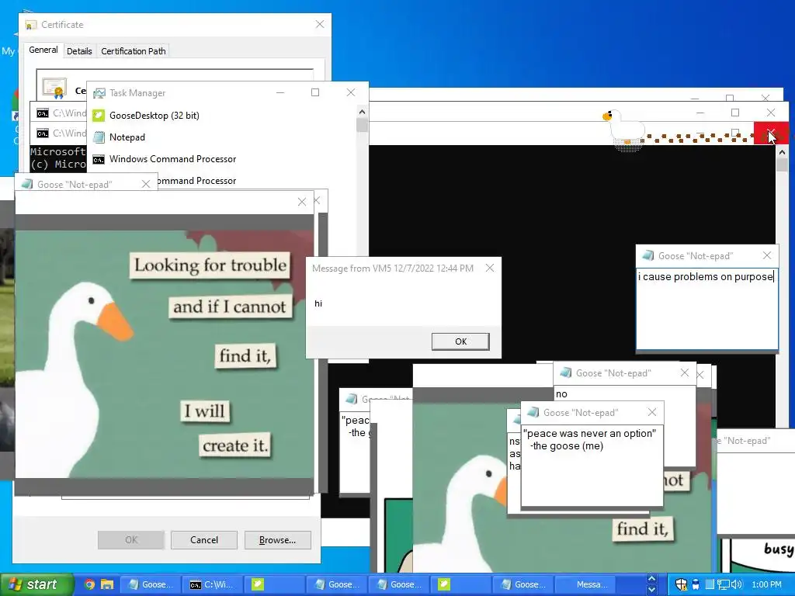Viewport: 795px width, 596px height.
Task: Open the General tab in Certificate
Action: point(43,50)
